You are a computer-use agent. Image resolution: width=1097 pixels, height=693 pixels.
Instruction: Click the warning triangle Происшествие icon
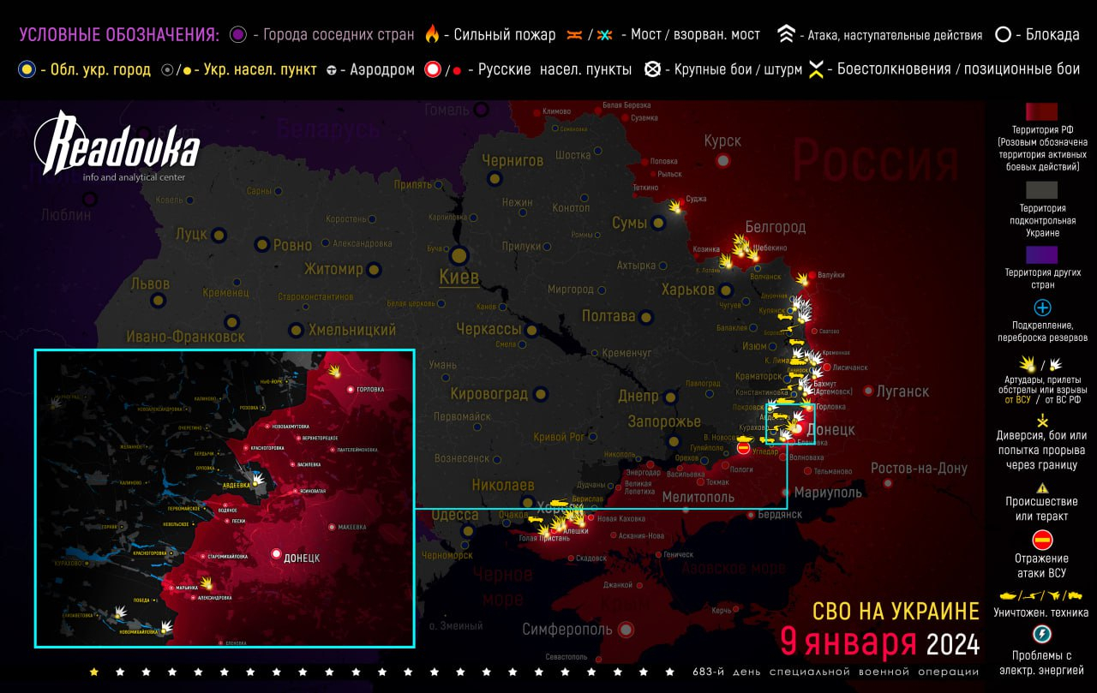(1042, 487)
